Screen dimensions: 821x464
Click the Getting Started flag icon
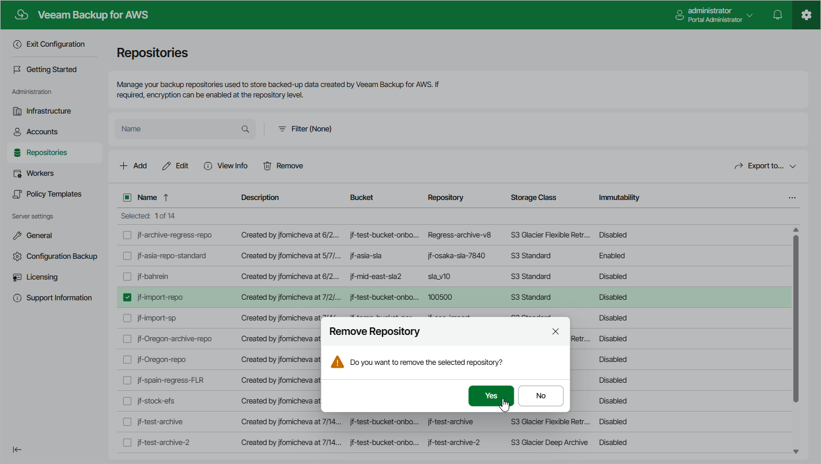point(17,70)
